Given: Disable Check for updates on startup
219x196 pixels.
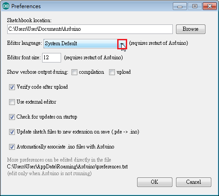Looking at the screenshot, I should (12, 117).
